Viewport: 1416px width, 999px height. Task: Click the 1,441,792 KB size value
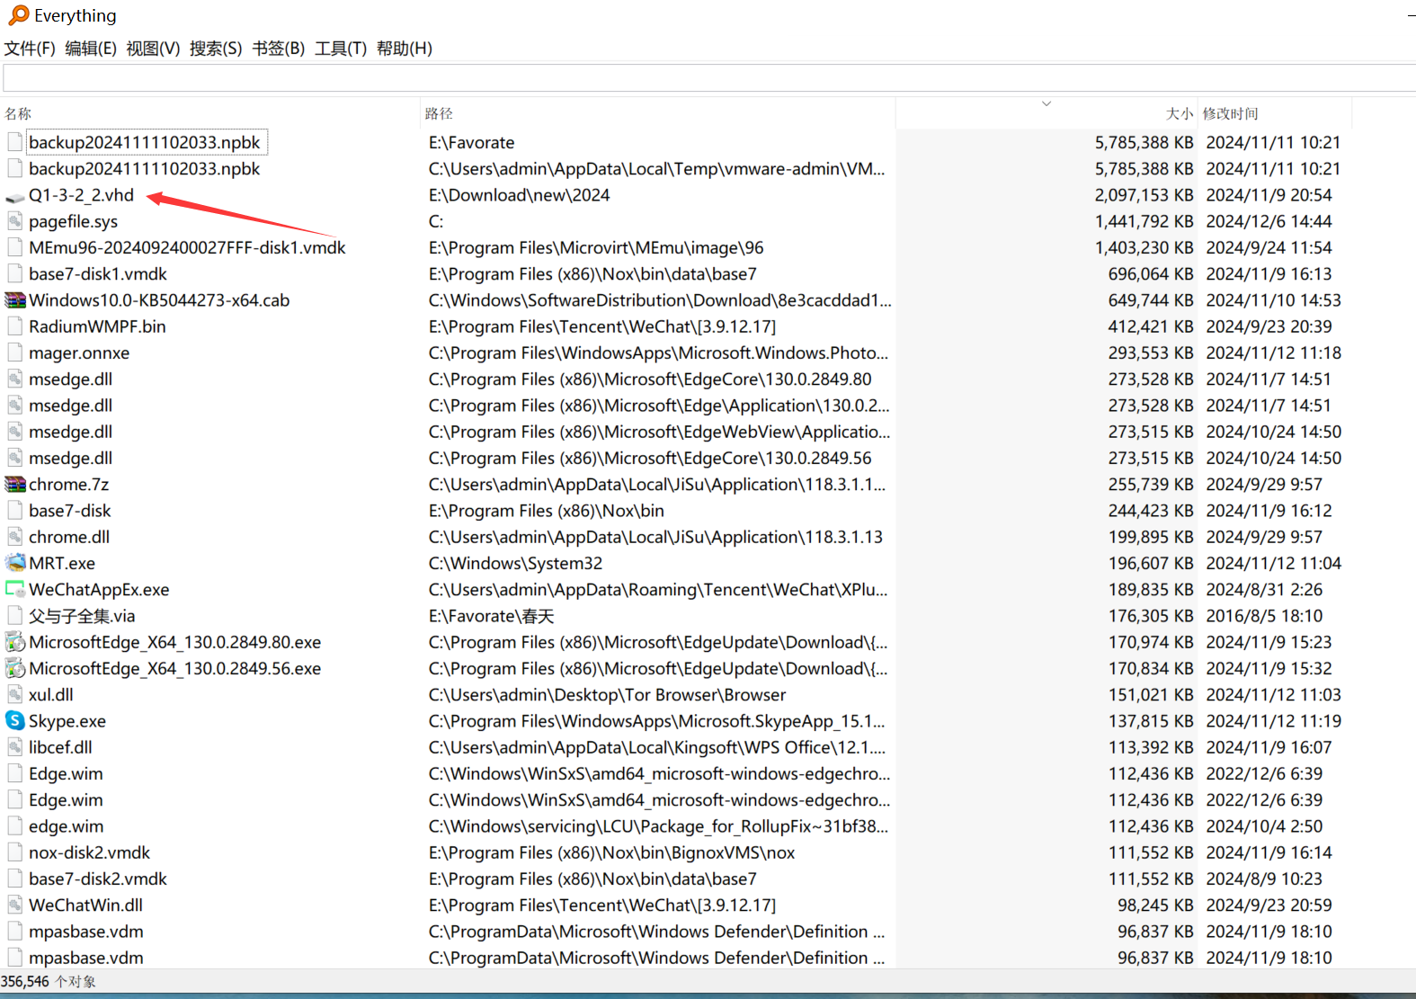pos(1144,221)
